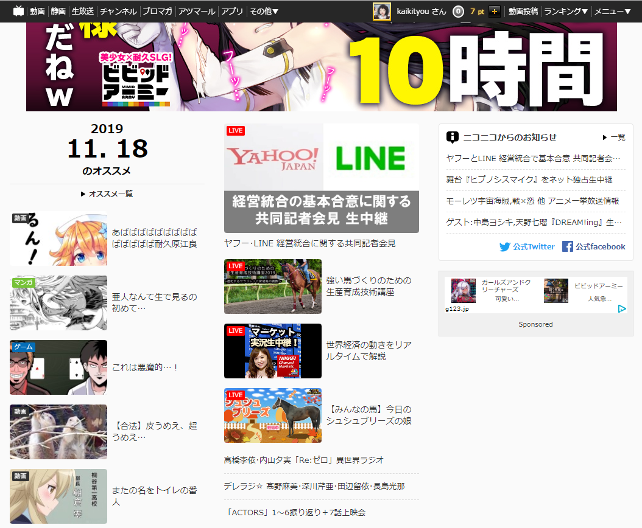The image size is (642, 528).
Task: Click the ビビッドアーミー sponsored ad thumbnail
Action: (556, 290)
